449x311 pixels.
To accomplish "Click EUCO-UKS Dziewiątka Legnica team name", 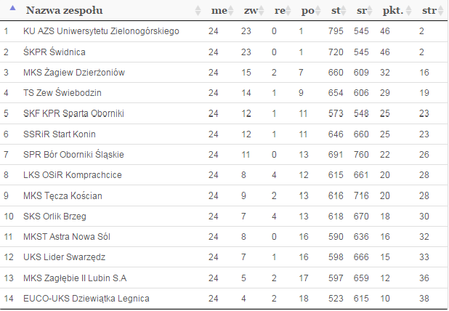I will (86, 299).
